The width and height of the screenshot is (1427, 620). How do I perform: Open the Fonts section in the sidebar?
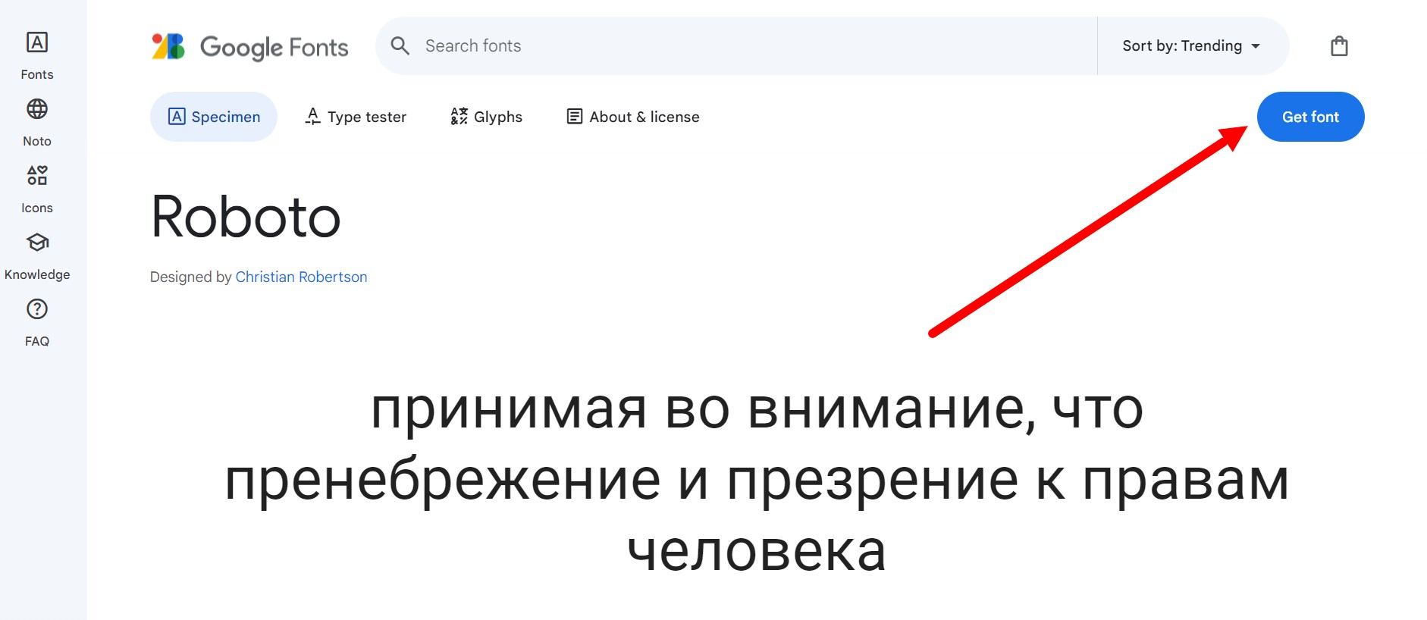point(36,55)
